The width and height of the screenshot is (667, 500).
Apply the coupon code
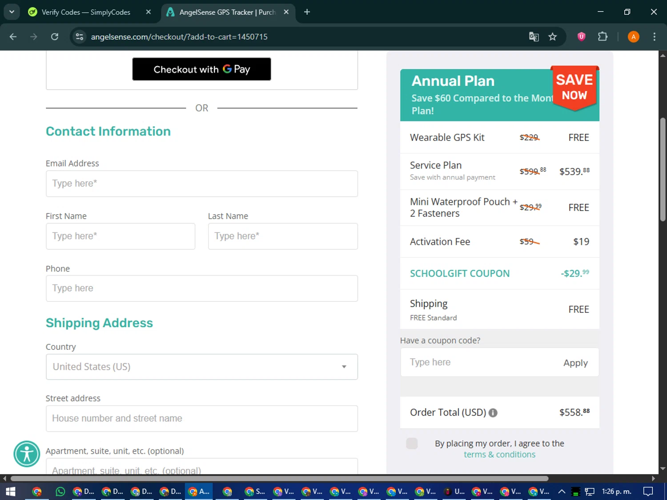(x=575, y=363)
